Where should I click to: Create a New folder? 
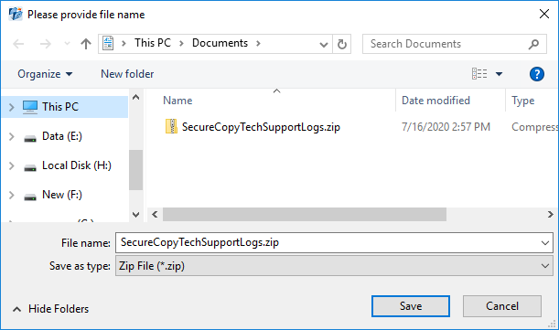click(127, 74)
